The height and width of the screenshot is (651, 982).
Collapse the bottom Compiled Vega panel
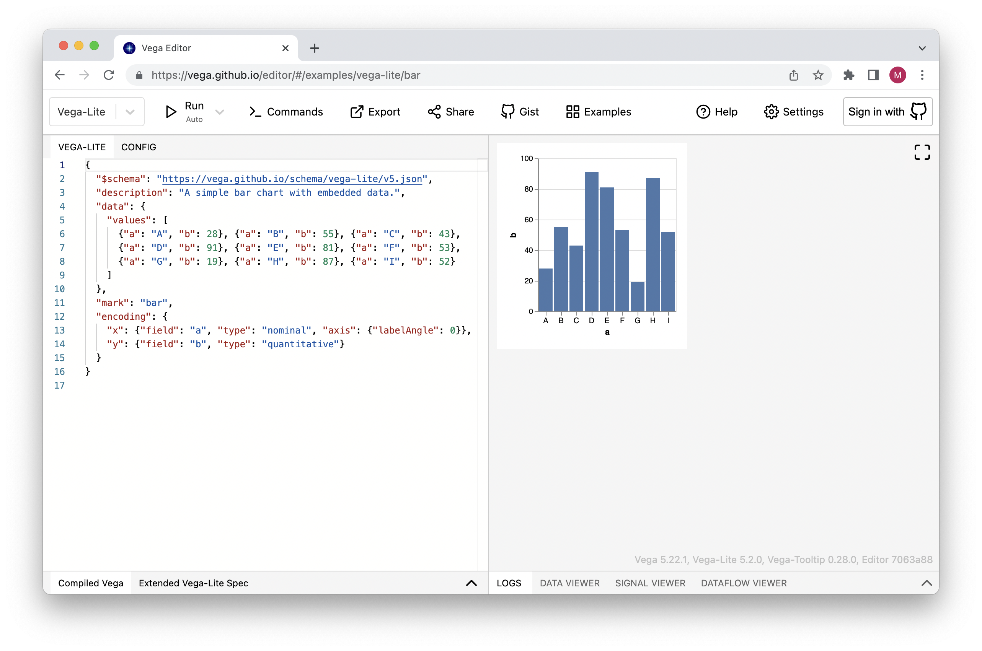coord(471,583)
